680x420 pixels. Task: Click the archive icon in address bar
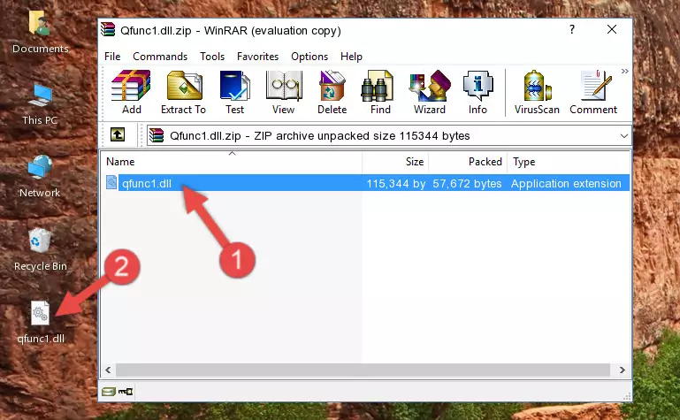coord(157,135)
